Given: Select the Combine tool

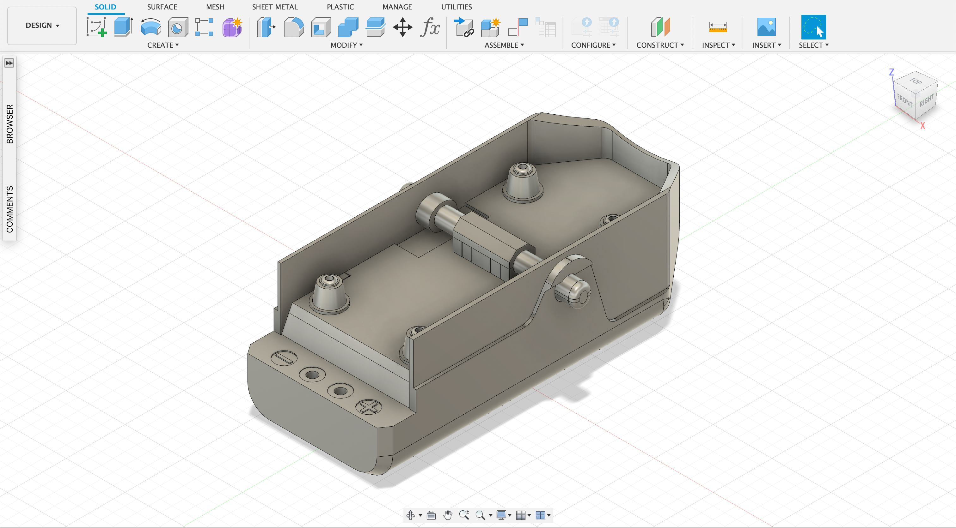Looking at the screenshot, I should point(348,27).
